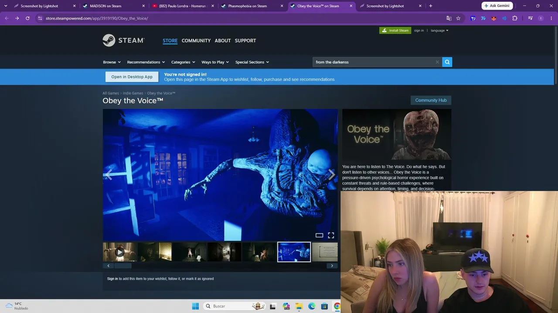558x313 pixels.
Task: Show the next screenshot with the right arrow
Action: click(332, 175)
